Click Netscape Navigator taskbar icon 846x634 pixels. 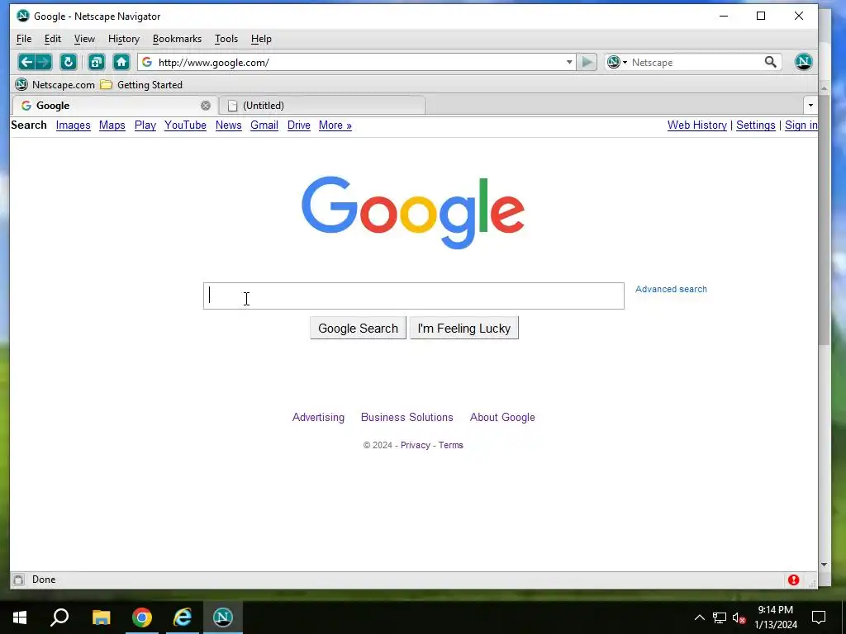pyautogui.click(x=223, y=617)
